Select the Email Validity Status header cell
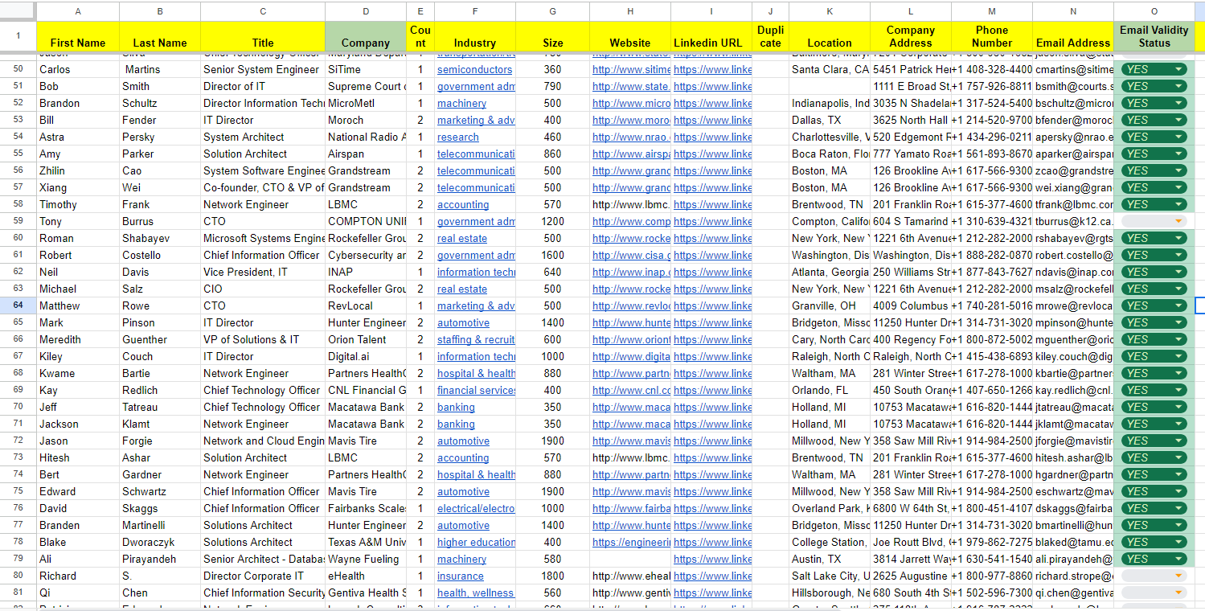This screenshot has width=1205, height=611. (x=1154, y=37)
